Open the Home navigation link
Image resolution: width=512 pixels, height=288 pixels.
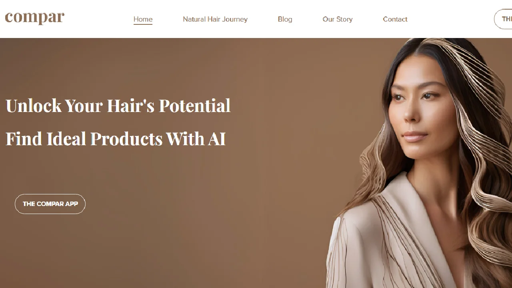pyautogui.click(x=143, y=19)
